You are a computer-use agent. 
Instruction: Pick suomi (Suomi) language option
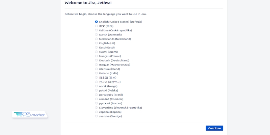click(97, 52)
